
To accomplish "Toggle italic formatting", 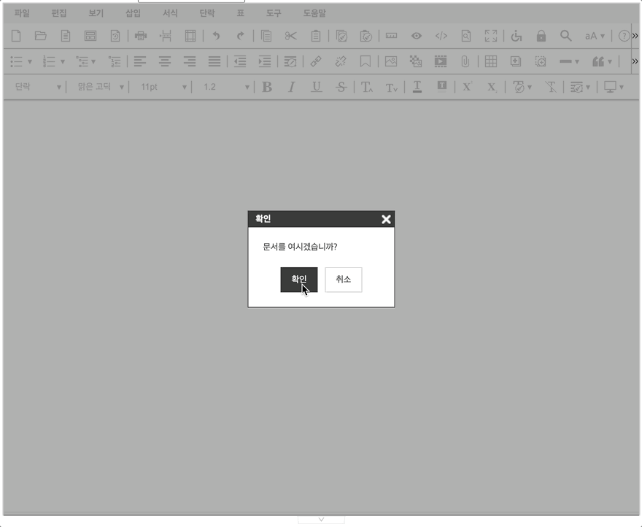I will click(x=291, y=87).
